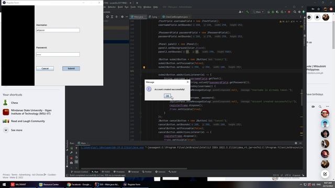This screenshot has height=188, width=335.
Task: Minimize the Run panel with hide icon
Action: tap(300, 143)
